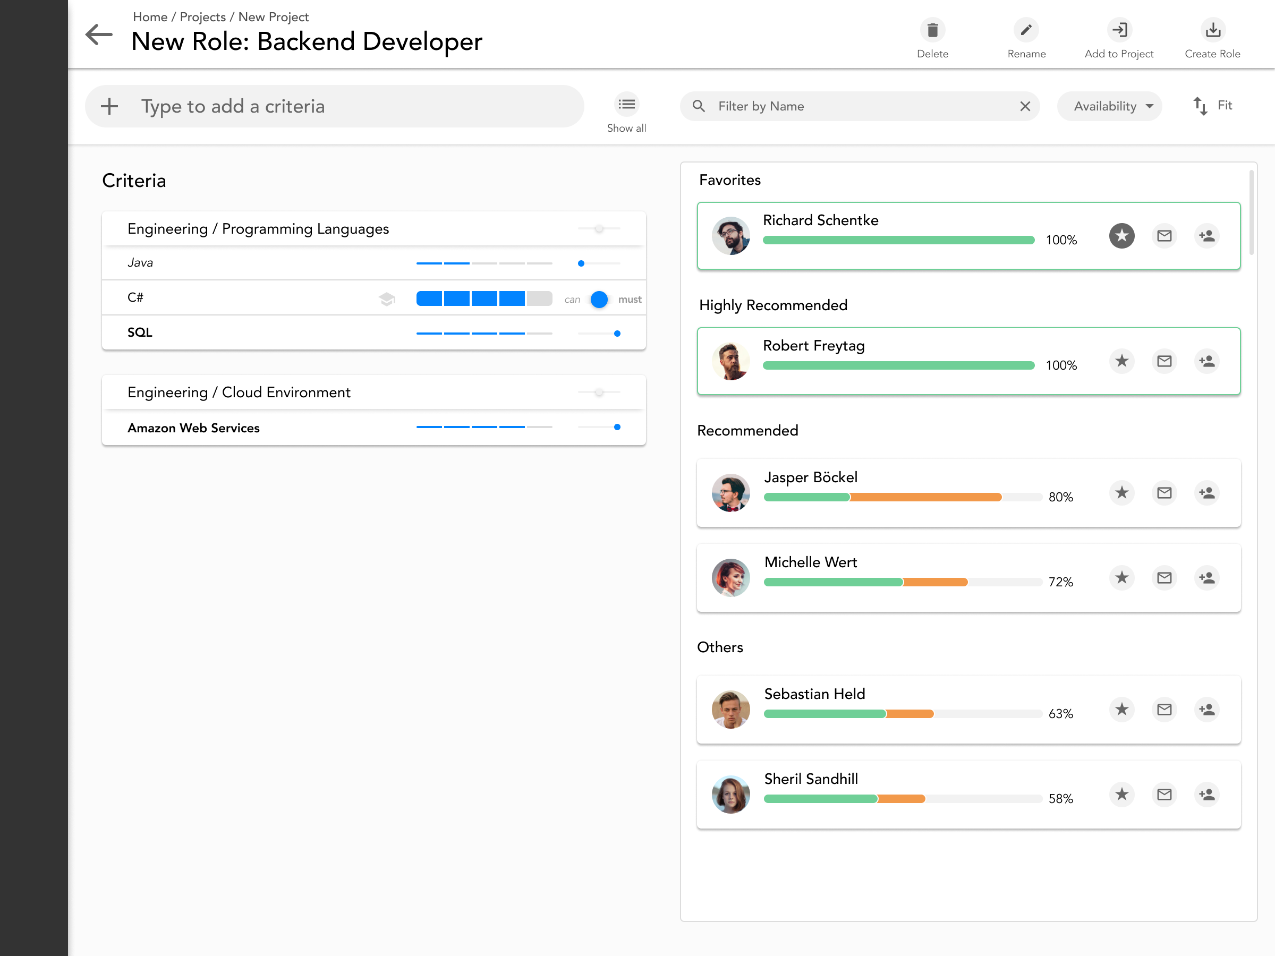This screenshot has width=1275, height=956.
Task: Go back using the left arrow
Action: point(99,35)
